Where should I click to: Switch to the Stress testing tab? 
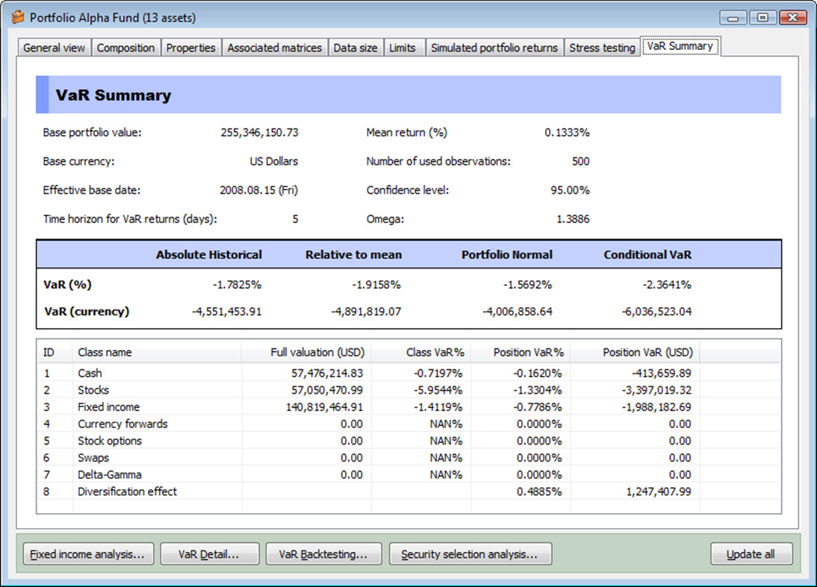pyautogui.click(x=602, y=48)
